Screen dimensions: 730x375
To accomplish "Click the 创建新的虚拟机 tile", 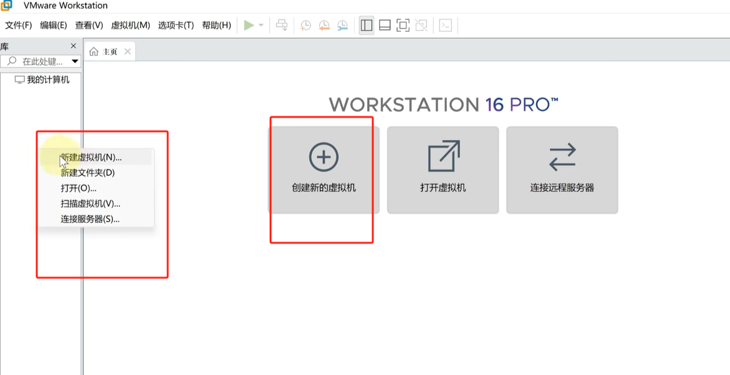I will 324,170.
